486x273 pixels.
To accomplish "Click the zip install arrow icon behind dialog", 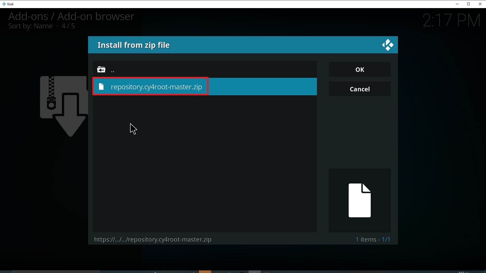I will [x=64, y=106].
